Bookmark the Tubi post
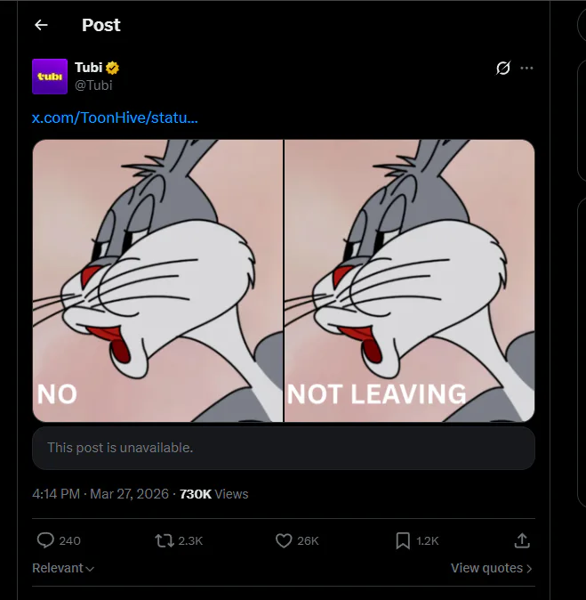The image size is (586, 600). pyautogui.click(x=403, y=540)
